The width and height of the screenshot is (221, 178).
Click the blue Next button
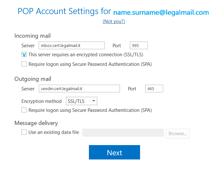pos(114,152)
